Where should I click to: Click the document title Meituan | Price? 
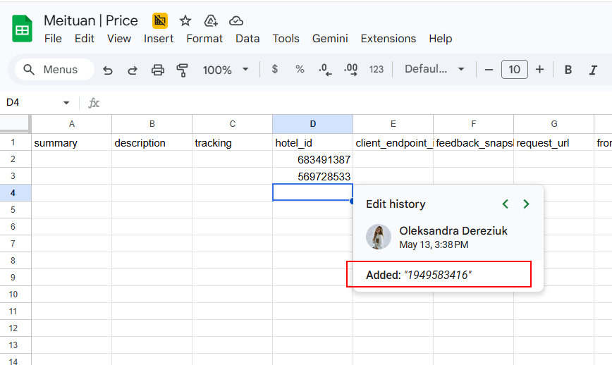coord(90,20)
